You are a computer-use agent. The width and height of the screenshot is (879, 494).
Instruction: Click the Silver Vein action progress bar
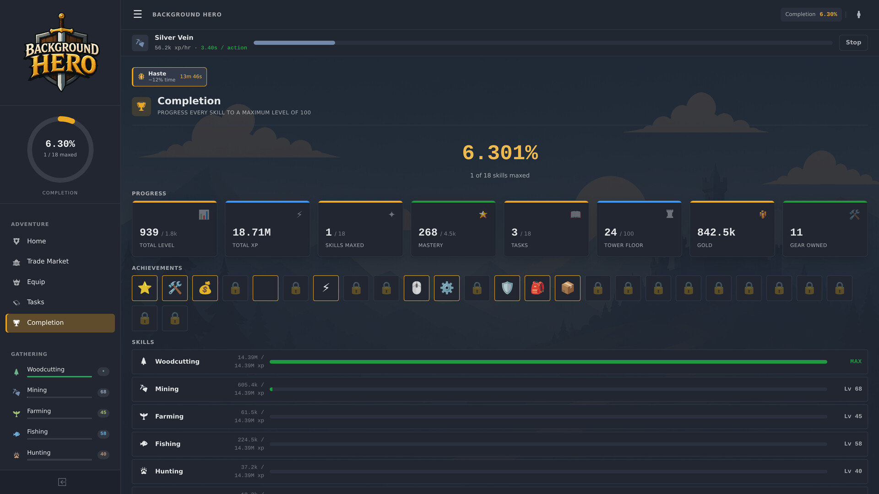543,43
